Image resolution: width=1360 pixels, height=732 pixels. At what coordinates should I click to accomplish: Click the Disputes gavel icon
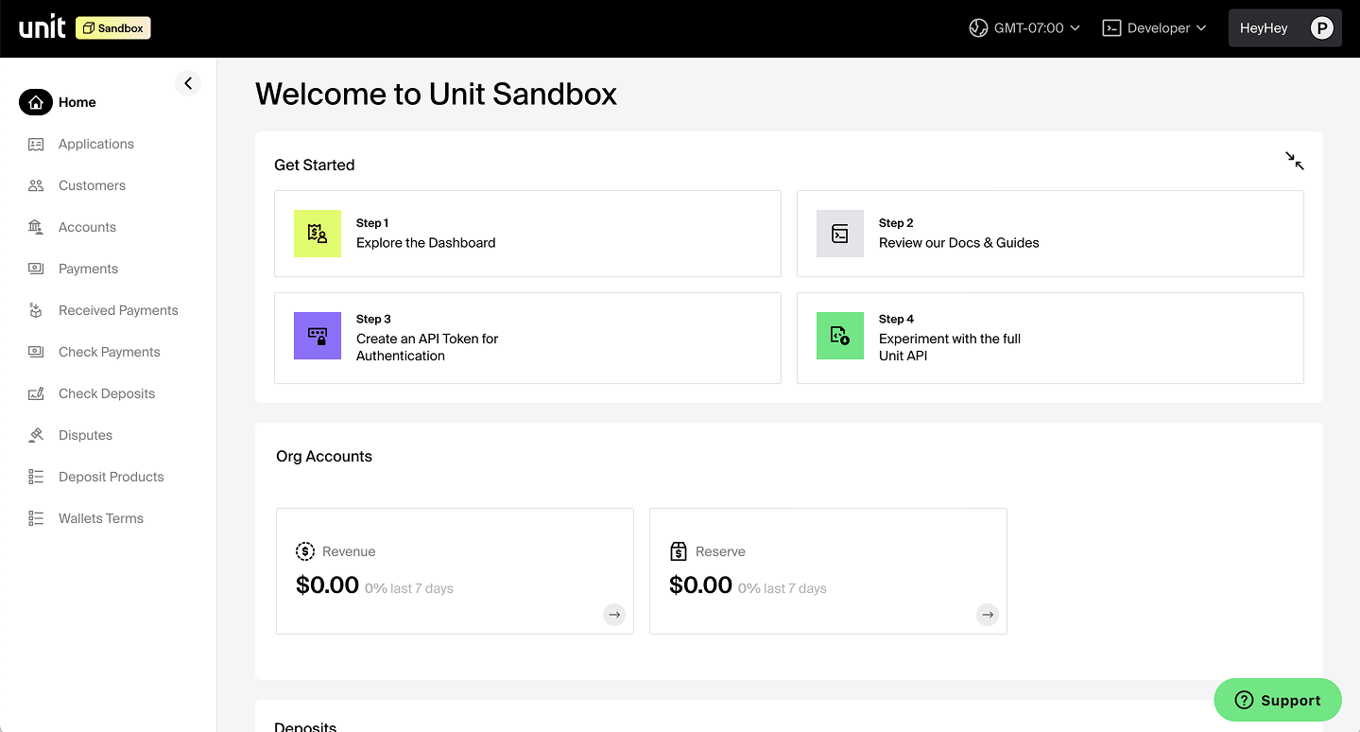(36, 435)
